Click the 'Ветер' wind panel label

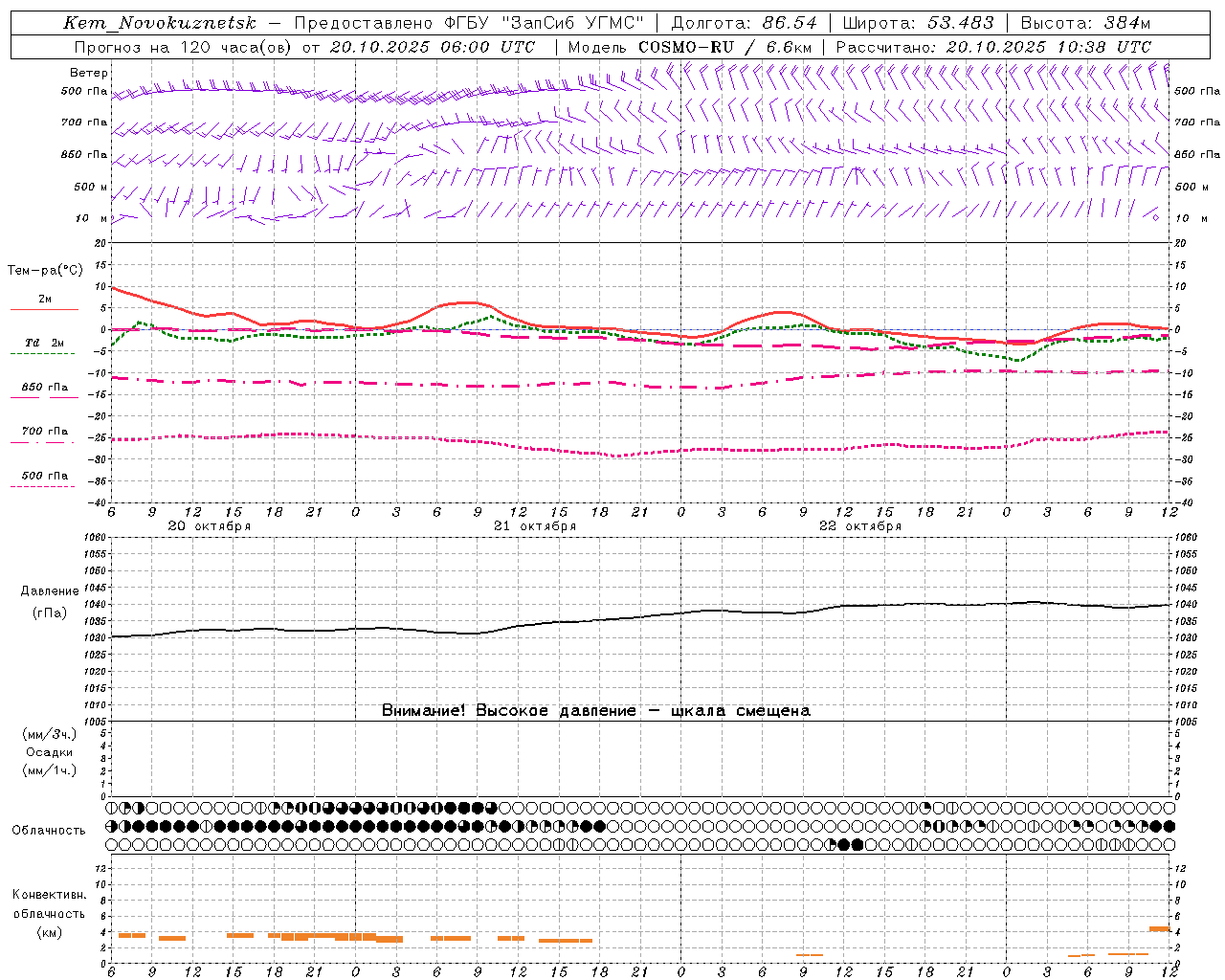point(89,73)
